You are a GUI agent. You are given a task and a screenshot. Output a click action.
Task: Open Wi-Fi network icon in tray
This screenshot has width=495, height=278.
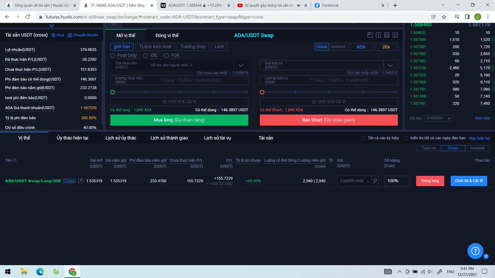[x=423, y=271]
